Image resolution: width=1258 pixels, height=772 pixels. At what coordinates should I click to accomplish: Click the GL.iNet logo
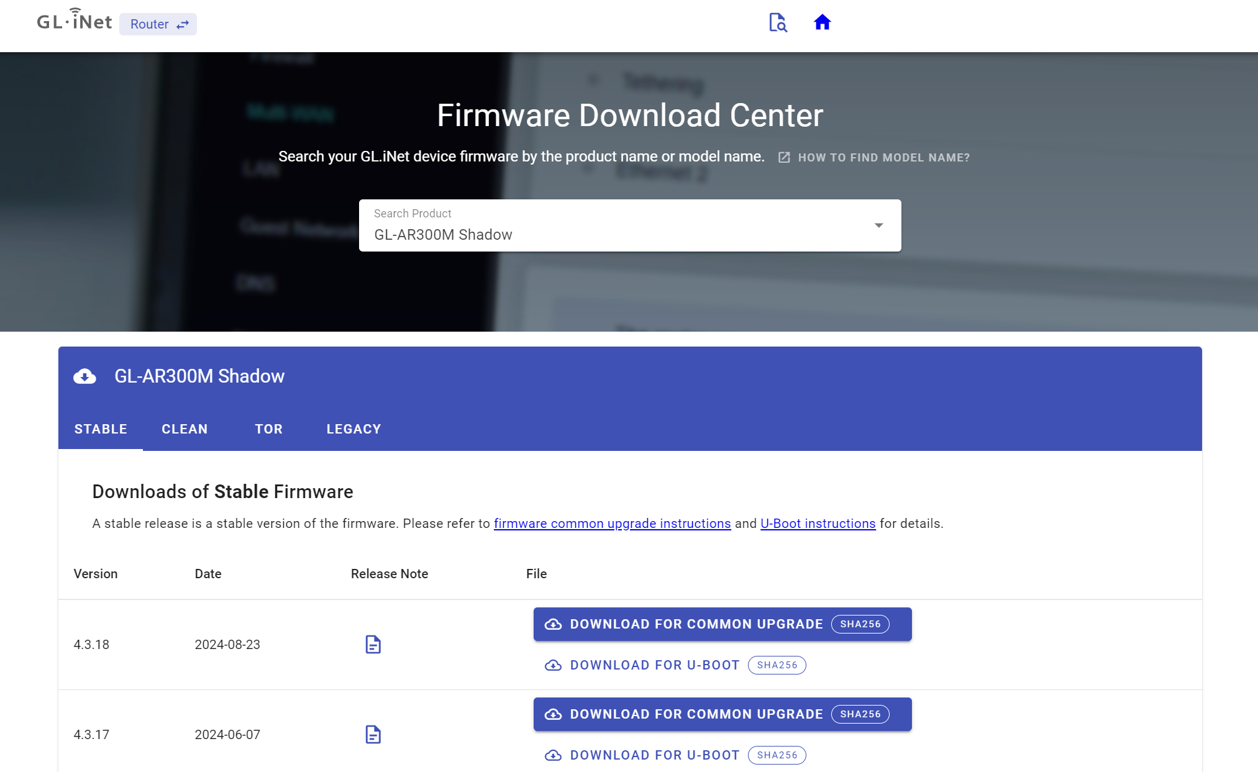(x=75, y=20)
